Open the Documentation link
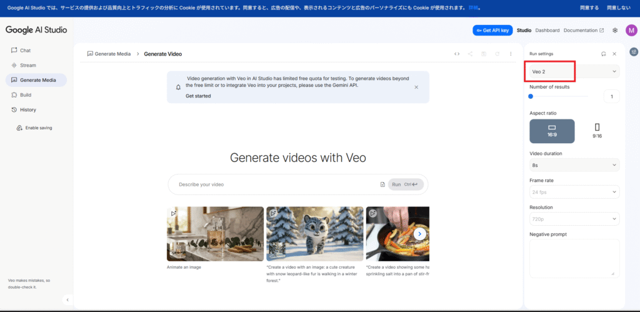This screenshot has height=312, width=640. tap(583, 30)
